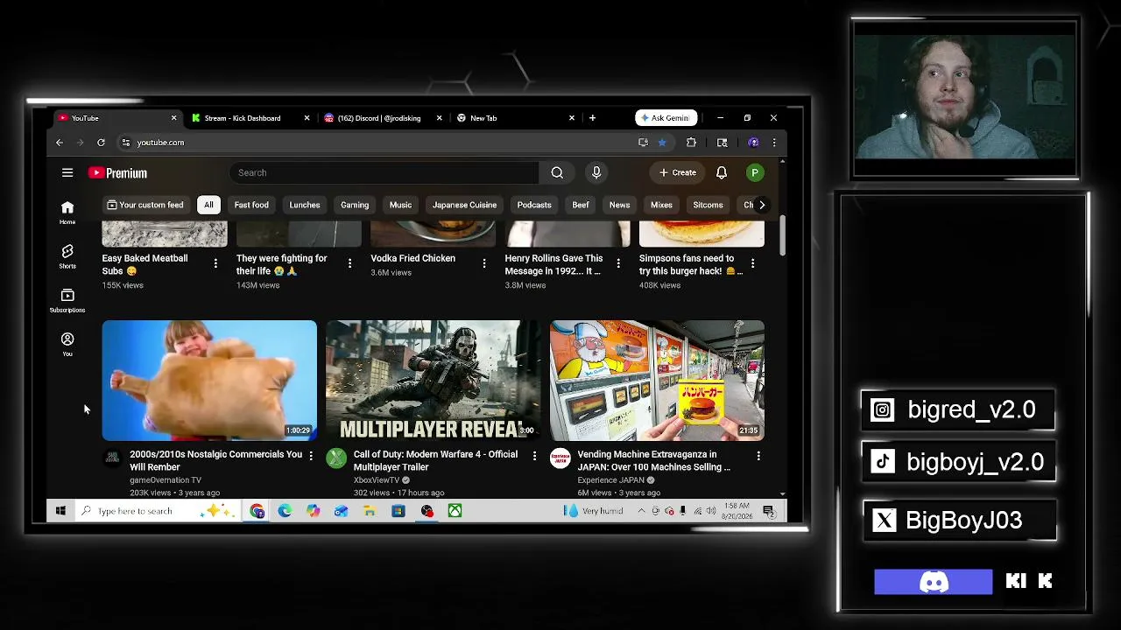Viewport: 1121px width, 630px height.
Task: Open Microsoft Edge from the taskbar
Action: 285,511
